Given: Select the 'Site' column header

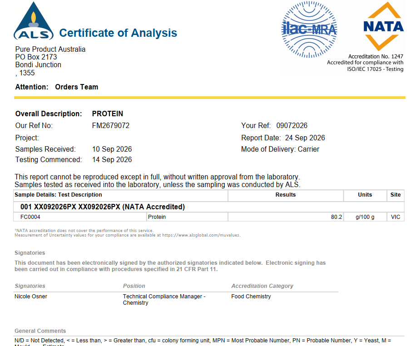Looking at the screenshot, I should point(395,195).
